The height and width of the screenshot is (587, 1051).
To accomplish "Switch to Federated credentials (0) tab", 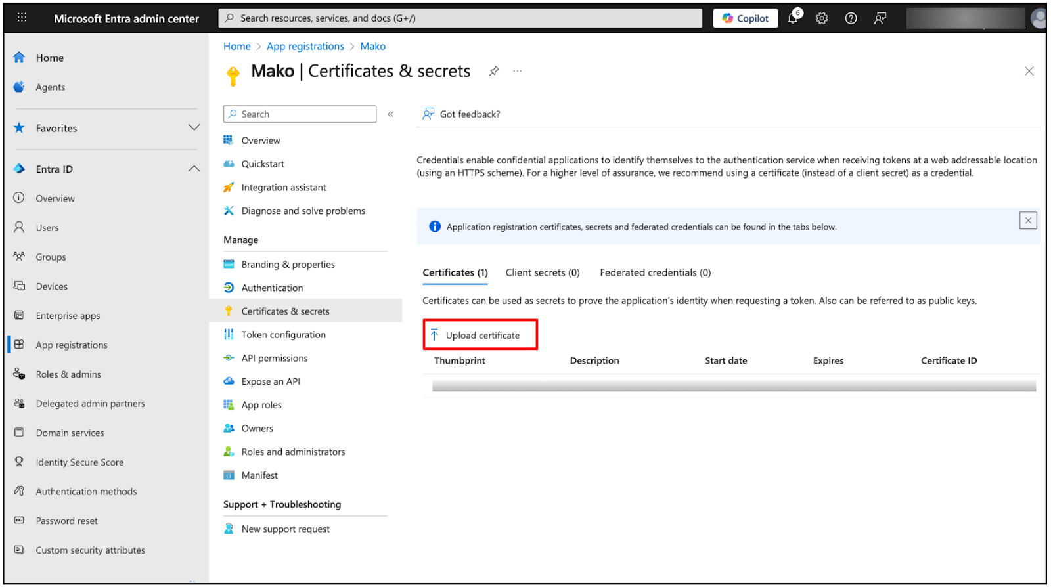I will (655, 272).
